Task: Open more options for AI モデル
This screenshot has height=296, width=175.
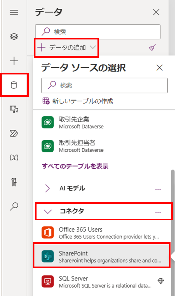Action: [158, 189]
